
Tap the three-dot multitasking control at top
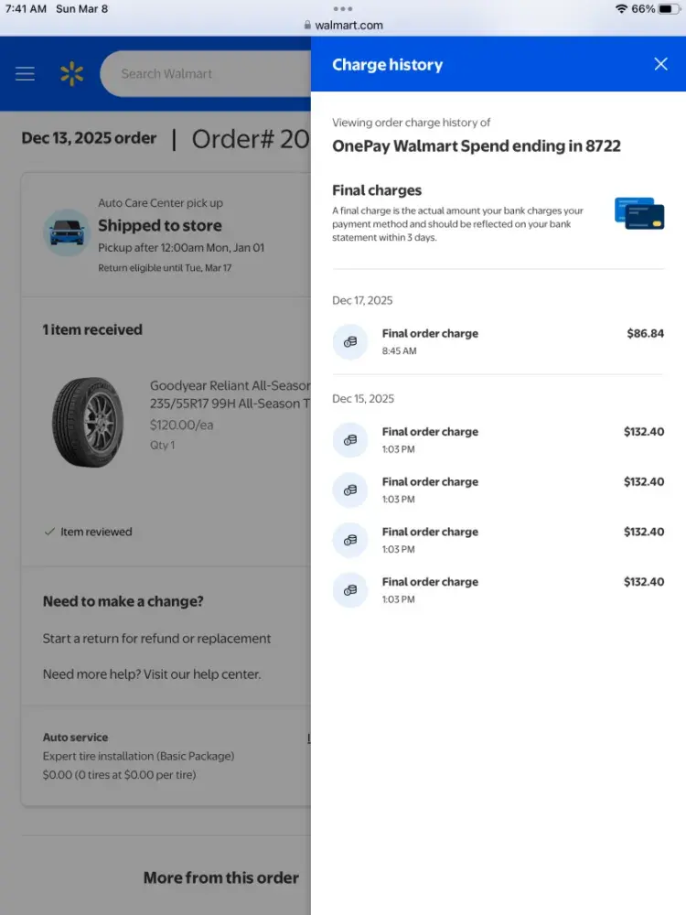(343, 8)
